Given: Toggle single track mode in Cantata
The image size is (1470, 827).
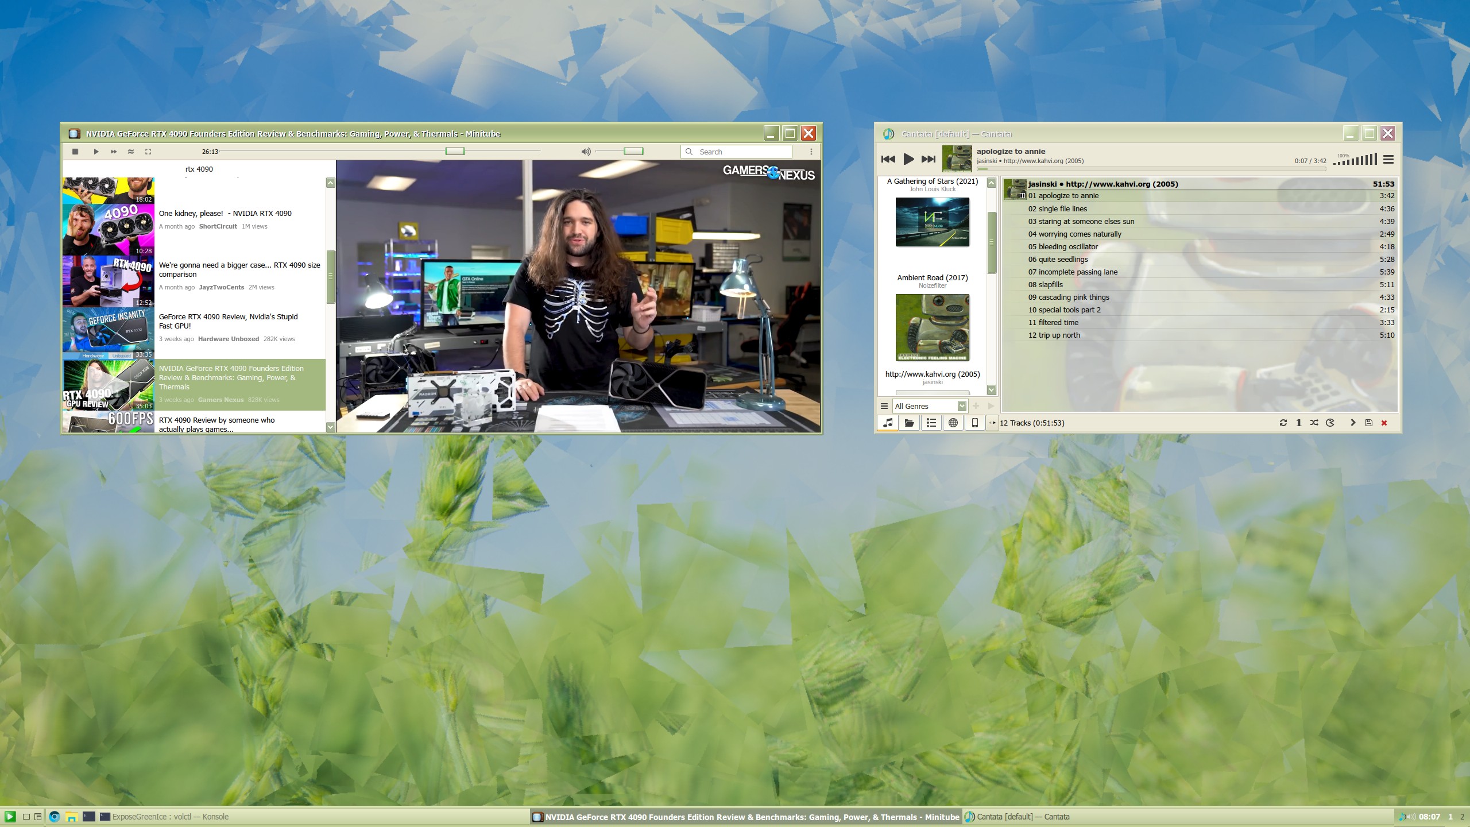Looking at the screenshot, I should tap(1299, 423).
